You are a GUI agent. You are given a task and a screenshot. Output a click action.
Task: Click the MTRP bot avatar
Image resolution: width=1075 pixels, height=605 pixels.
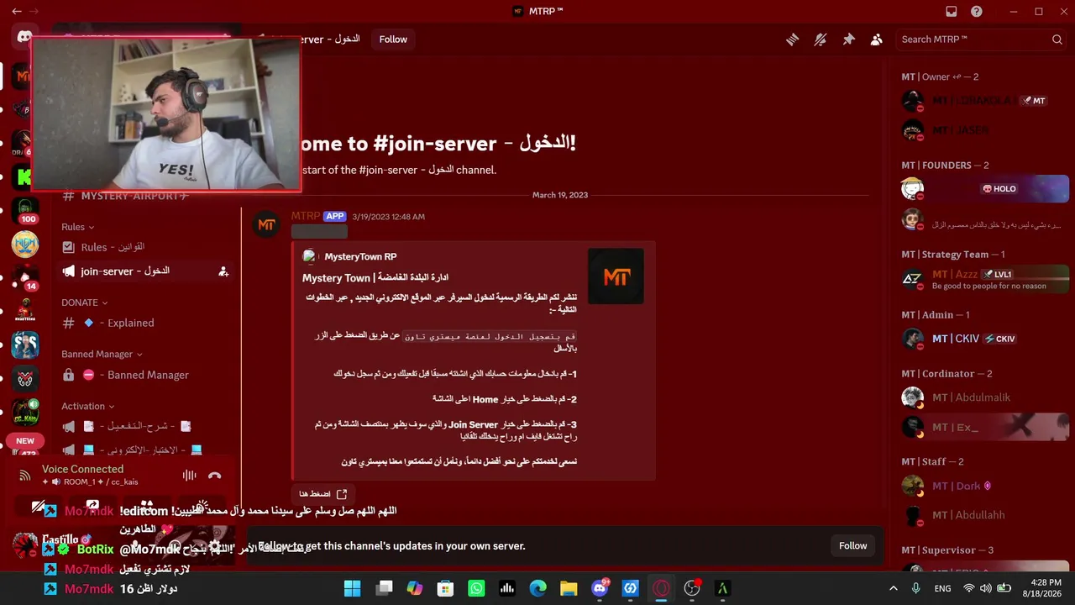pyautogui.click(x=266, y=224)
